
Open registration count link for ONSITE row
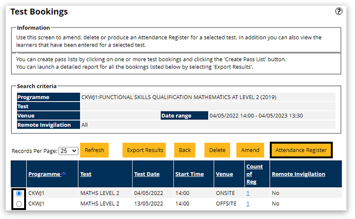[x=248, y=194]
